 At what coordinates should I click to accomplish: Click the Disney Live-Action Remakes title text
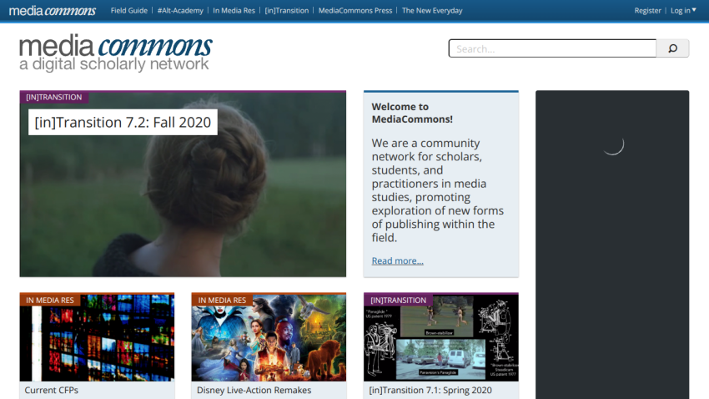pyautogui.click(x=254, y=390)
